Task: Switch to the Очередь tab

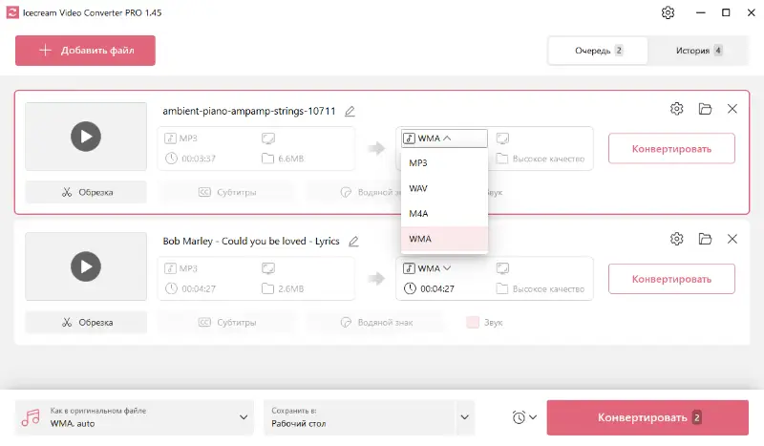Action: (598, 51)
